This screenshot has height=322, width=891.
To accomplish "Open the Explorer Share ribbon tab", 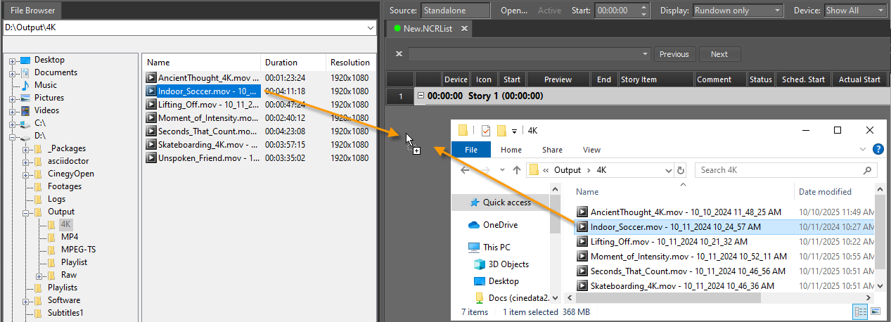I will click(x=552, y=149).
